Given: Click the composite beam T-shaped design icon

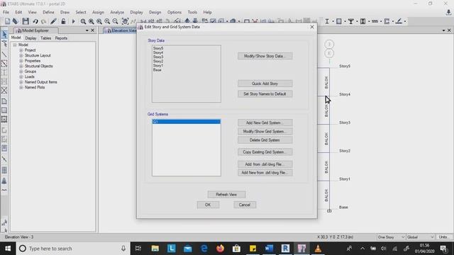Looking at the screenshot, I should 350,21.
